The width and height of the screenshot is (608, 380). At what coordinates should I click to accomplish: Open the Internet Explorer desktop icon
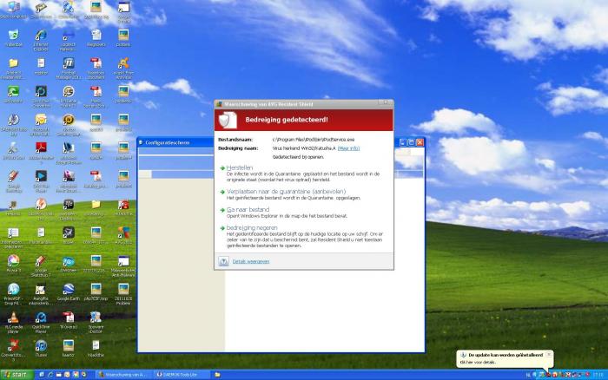tap(41, 40)
